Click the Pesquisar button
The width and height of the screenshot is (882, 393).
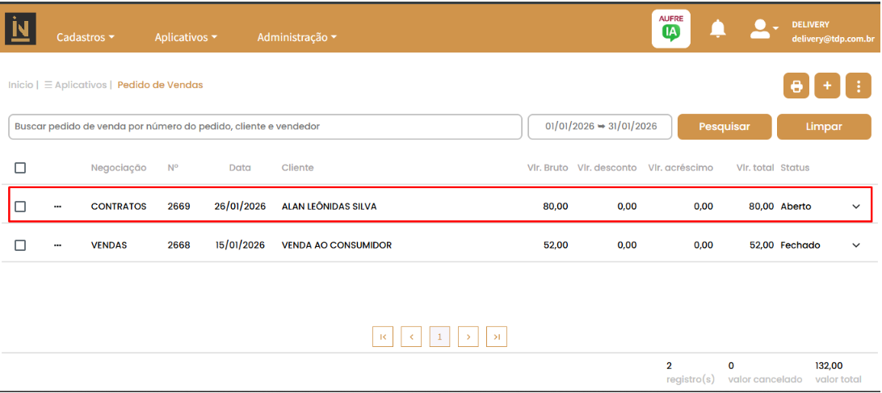pyautogui.click(x=724, y=127)
